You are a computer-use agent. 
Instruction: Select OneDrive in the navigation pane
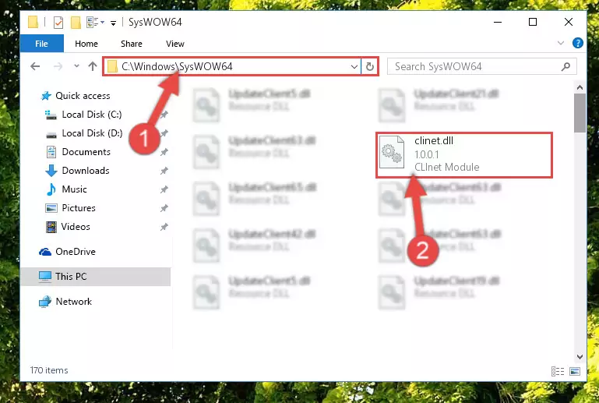tap(76, 252)
